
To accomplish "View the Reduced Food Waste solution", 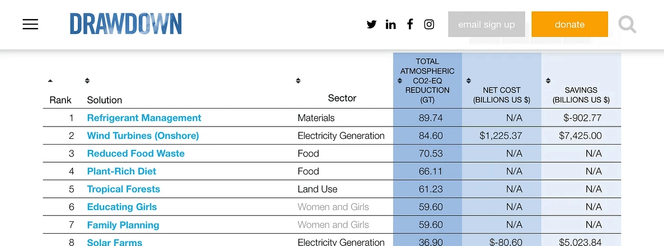I will [136, 154].
